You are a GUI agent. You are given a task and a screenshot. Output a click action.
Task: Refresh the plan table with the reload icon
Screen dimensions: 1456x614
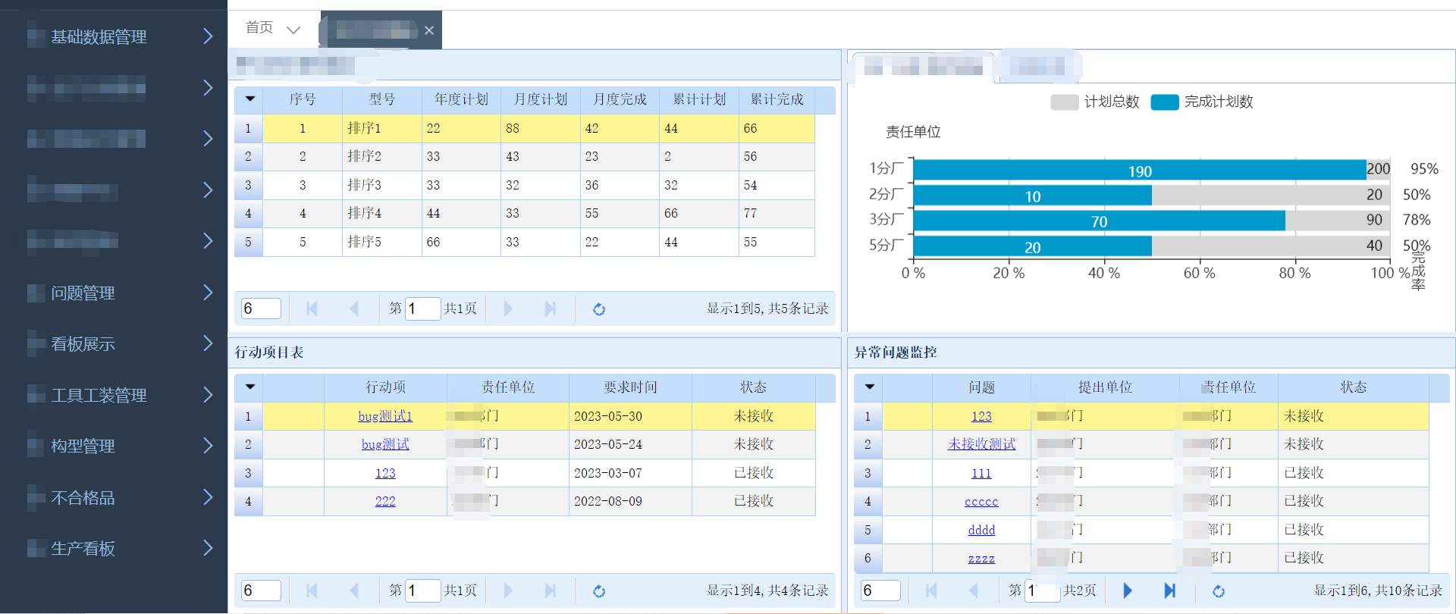(599, 309)
